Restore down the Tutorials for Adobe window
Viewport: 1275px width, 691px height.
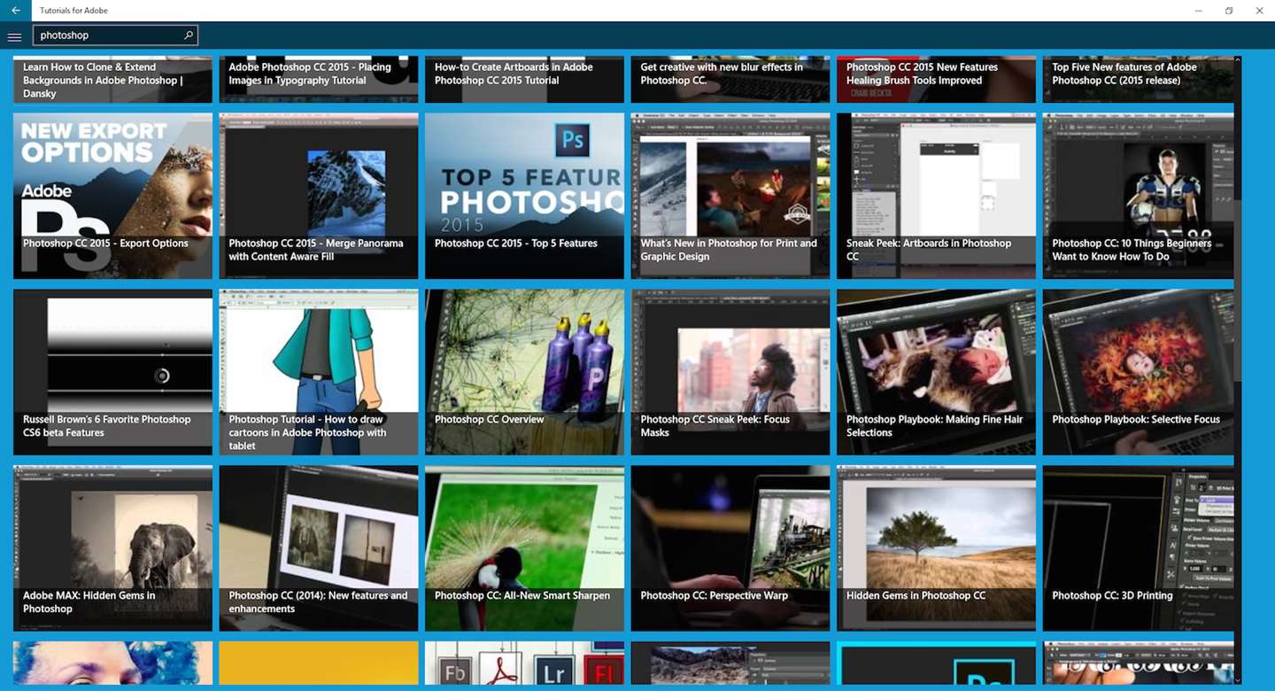pos(1229,11)
